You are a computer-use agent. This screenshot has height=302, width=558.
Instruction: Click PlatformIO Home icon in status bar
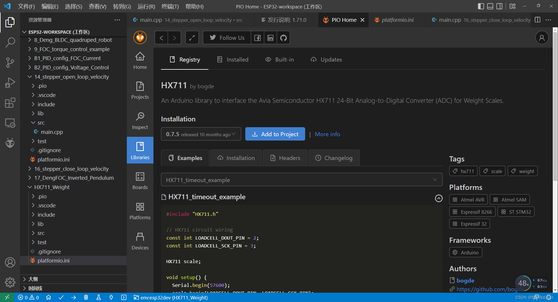click(49, 297)
